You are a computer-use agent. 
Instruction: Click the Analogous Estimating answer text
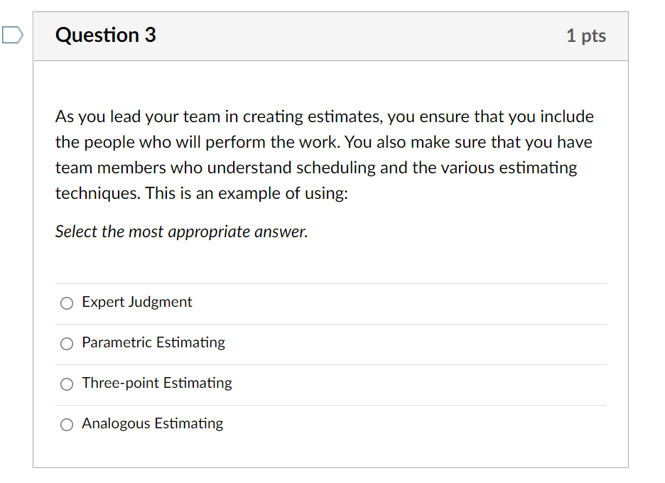point(152,423)
